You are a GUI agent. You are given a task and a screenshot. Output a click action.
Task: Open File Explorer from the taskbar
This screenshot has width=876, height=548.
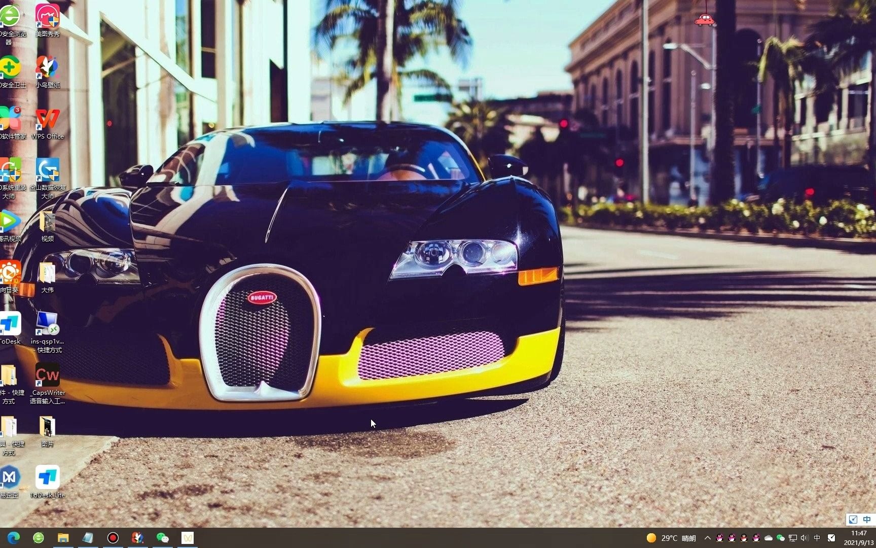[x=63, y=538]
